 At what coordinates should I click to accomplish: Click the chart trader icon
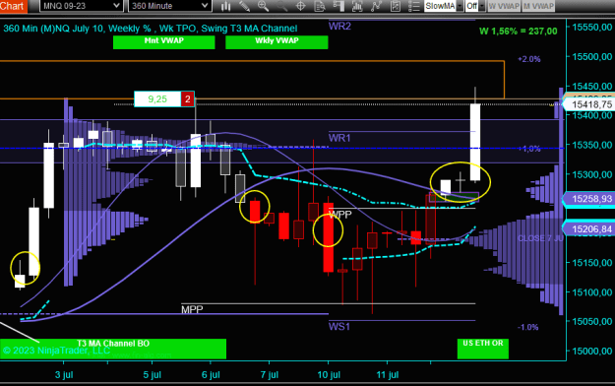338,6
